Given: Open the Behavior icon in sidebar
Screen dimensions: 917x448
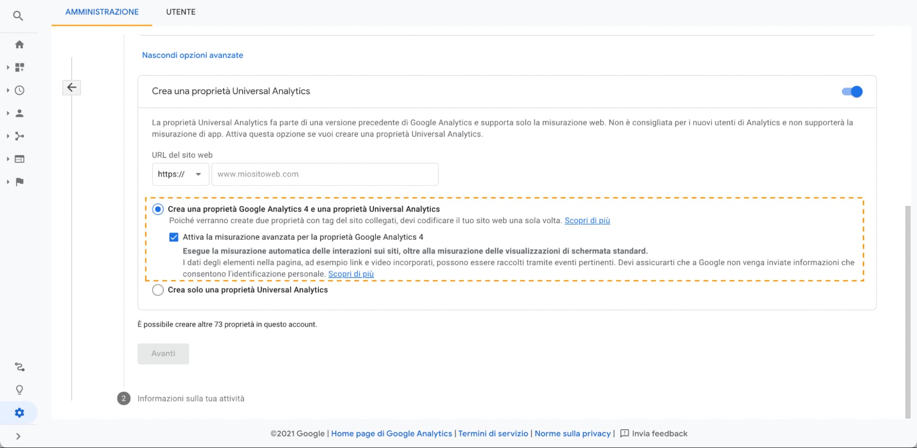Looking at the screenshot, I should pos(19,159).
